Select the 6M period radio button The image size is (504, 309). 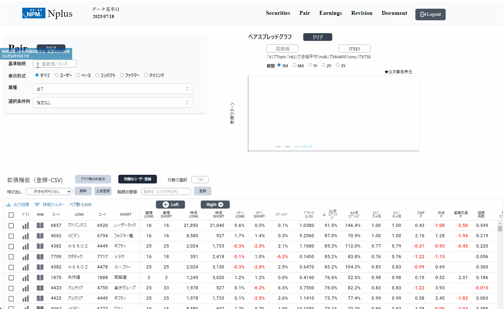point(295,65)
